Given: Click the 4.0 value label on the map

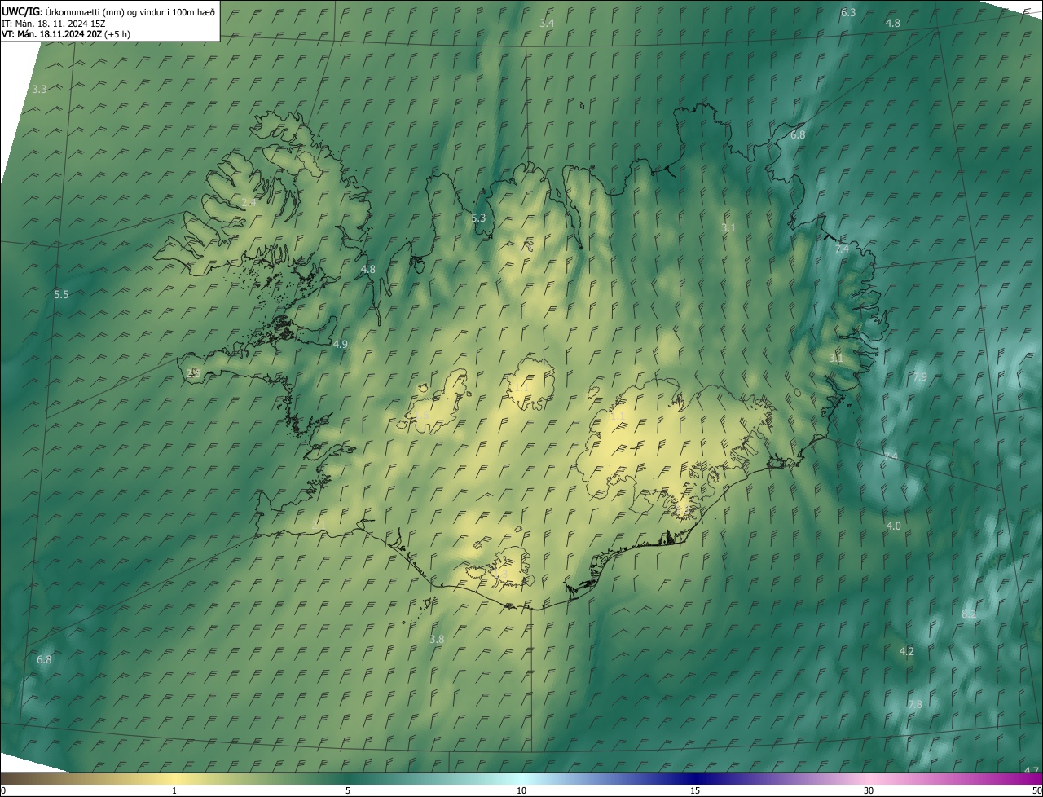Looking at the screenshot, I should 894,526.
